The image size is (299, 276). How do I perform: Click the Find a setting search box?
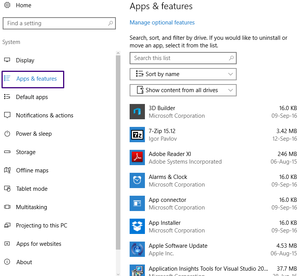55,23
